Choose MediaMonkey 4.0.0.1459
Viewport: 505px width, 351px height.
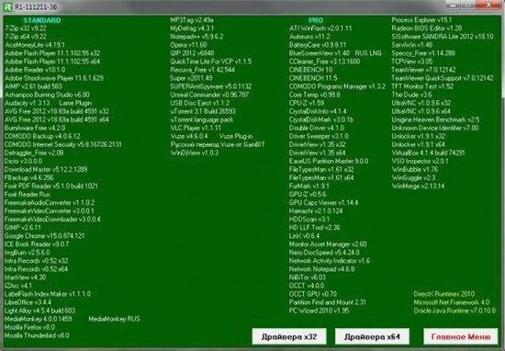click(39, 319)
